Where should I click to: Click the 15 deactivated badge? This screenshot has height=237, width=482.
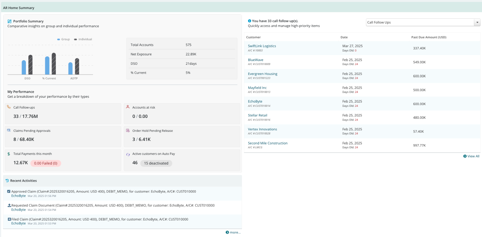click(156, 163)
